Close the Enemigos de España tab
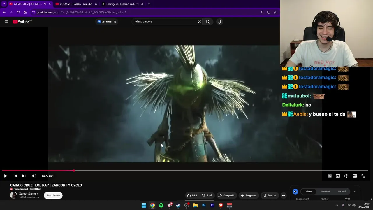This screenshot has height=210, width=373. tap(142, 4)
